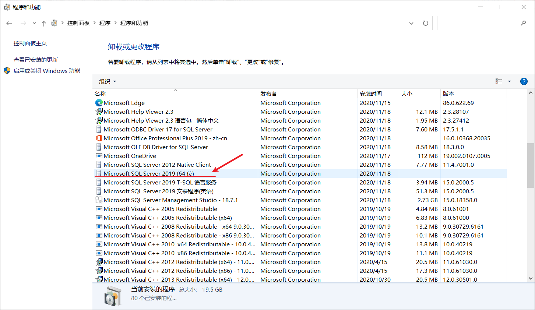
Task: Click the SQL Server 2019 安装程序(英语) icon
Action: click(x=99, y=191)
